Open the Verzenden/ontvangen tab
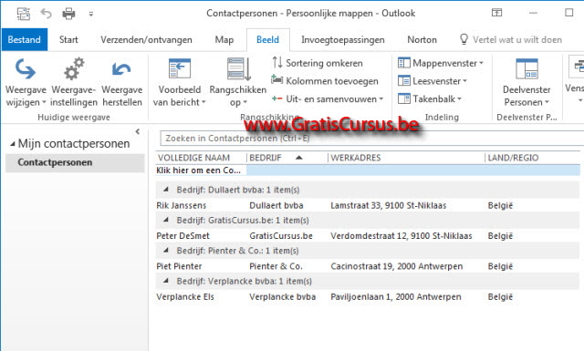Viewport: 584px width, 351px height. coord(146,39)
